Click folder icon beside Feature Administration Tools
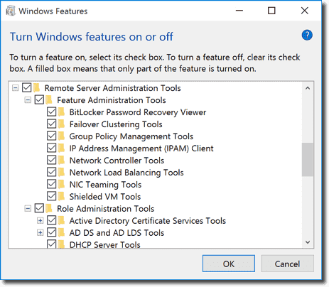Viewport: 329px width, 287px height. coord(49,99)
